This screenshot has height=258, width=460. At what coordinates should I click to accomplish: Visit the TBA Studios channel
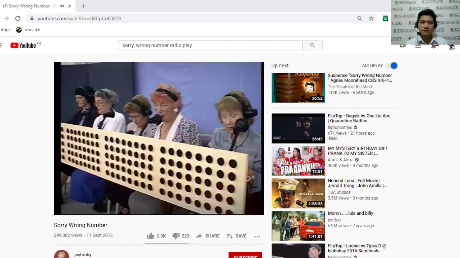pyautogui.click(x=339, y=192)
